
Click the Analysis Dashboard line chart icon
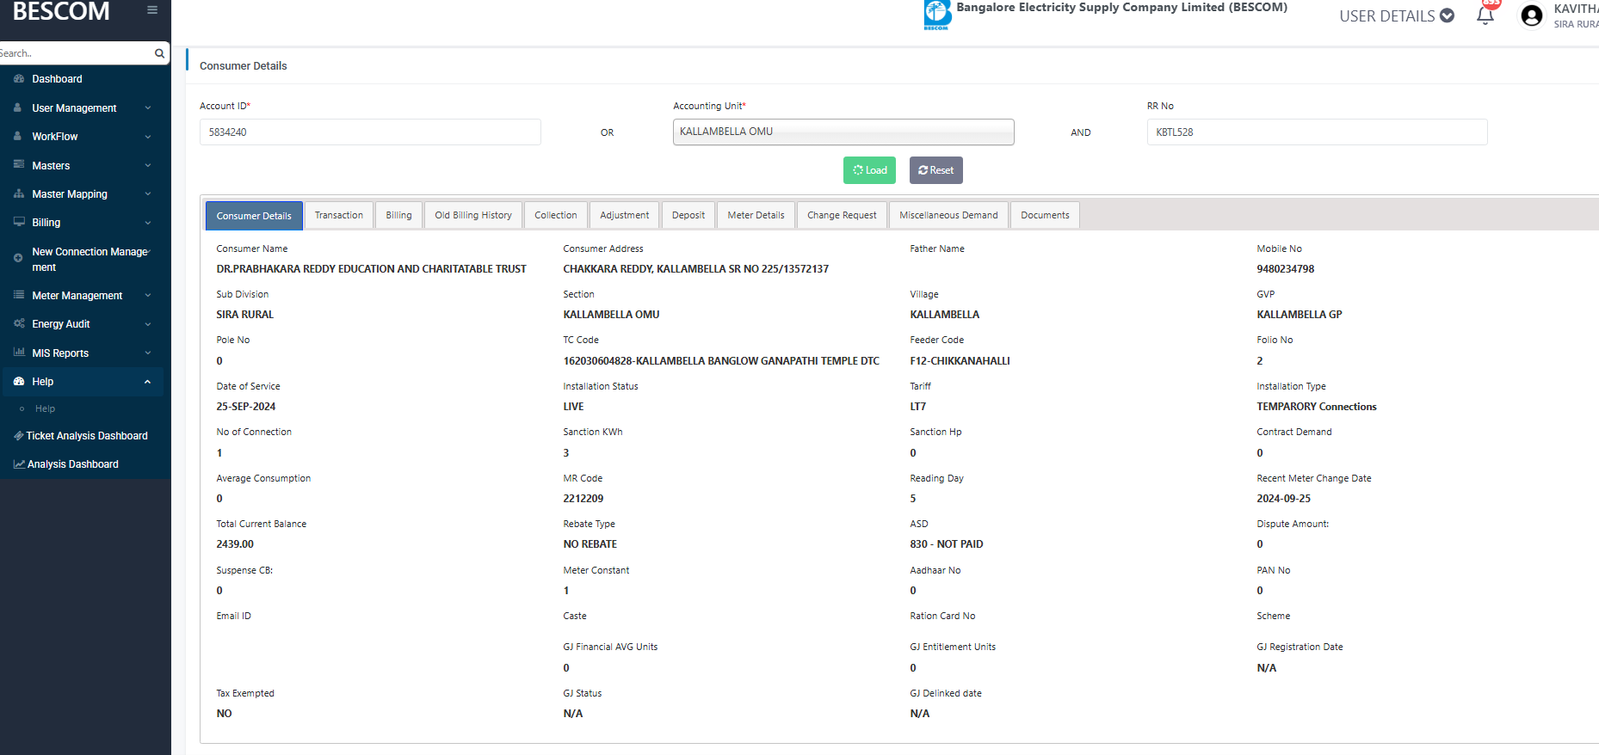coord(19,464)
